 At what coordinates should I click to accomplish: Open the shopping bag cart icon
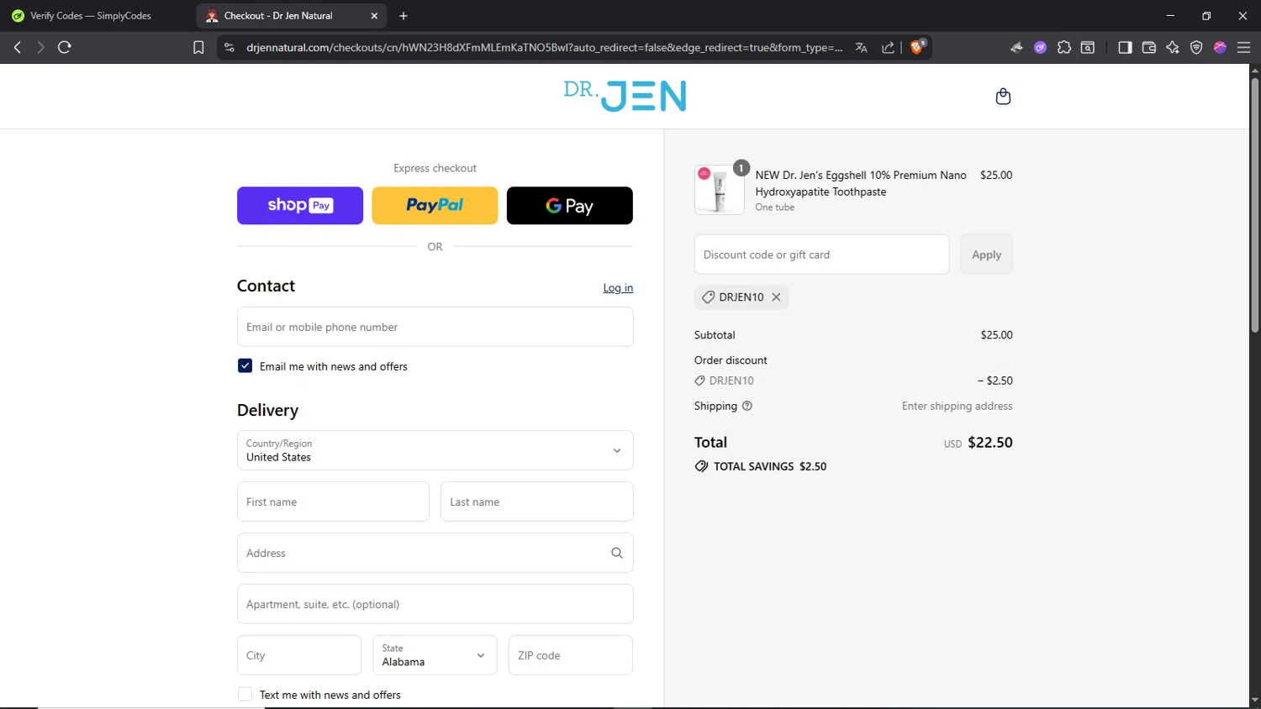pyautogui.click(x=1003, y=97)
